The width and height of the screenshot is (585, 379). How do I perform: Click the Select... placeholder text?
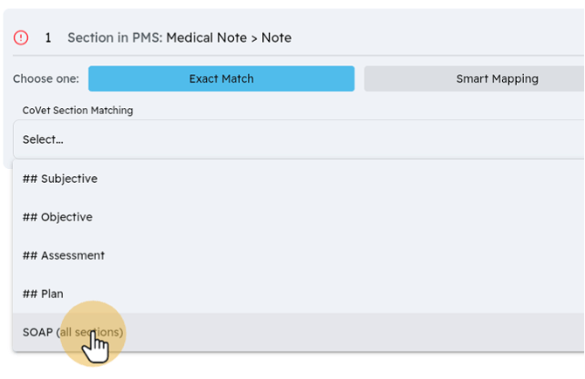click(43, 139)
